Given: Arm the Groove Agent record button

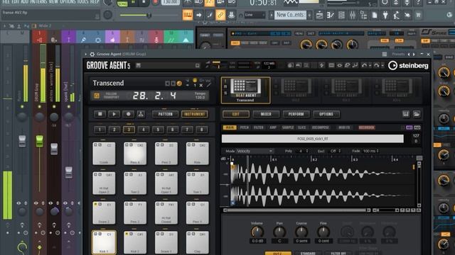Looking at the screenshot, I should tap(128, 114).
